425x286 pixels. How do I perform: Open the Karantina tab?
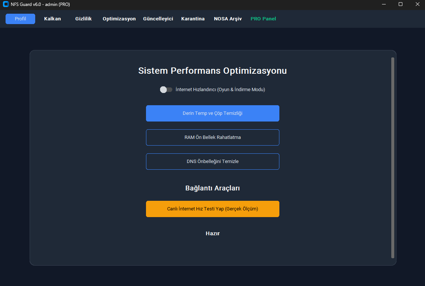[x=193, y=19]
